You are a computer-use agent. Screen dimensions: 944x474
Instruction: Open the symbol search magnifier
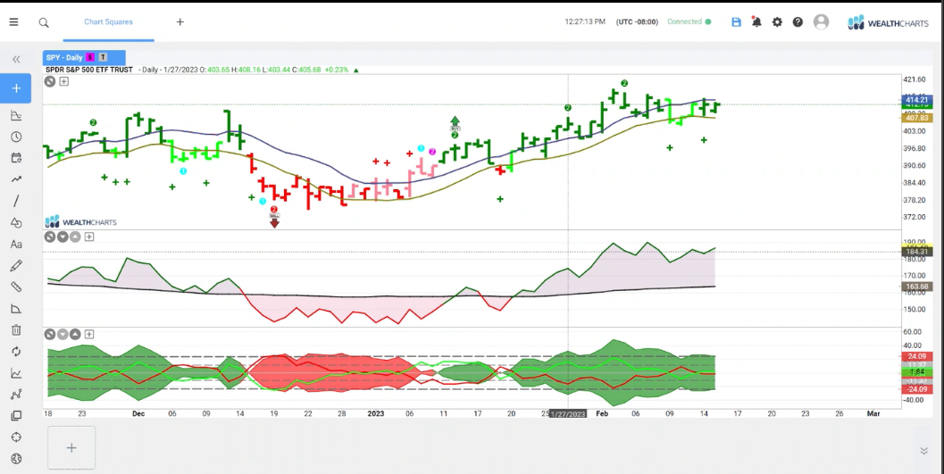click(x=44, y=22)
